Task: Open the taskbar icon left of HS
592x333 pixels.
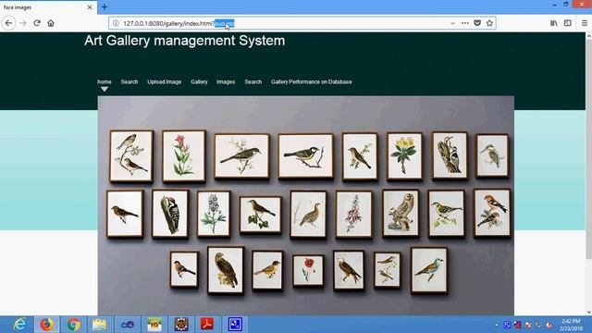Action: [128, 325]
